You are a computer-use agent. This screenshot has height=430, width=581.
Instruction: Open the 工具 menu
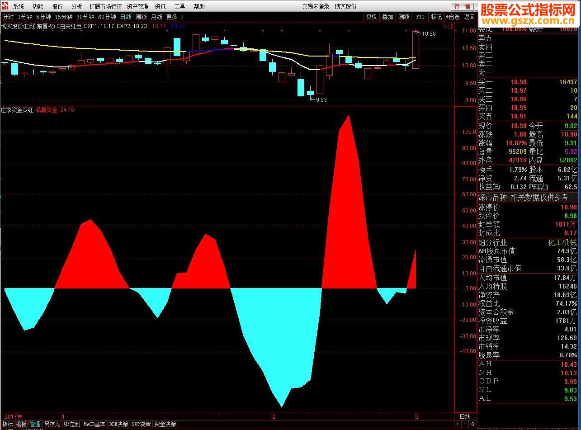[x=179, y=6]
